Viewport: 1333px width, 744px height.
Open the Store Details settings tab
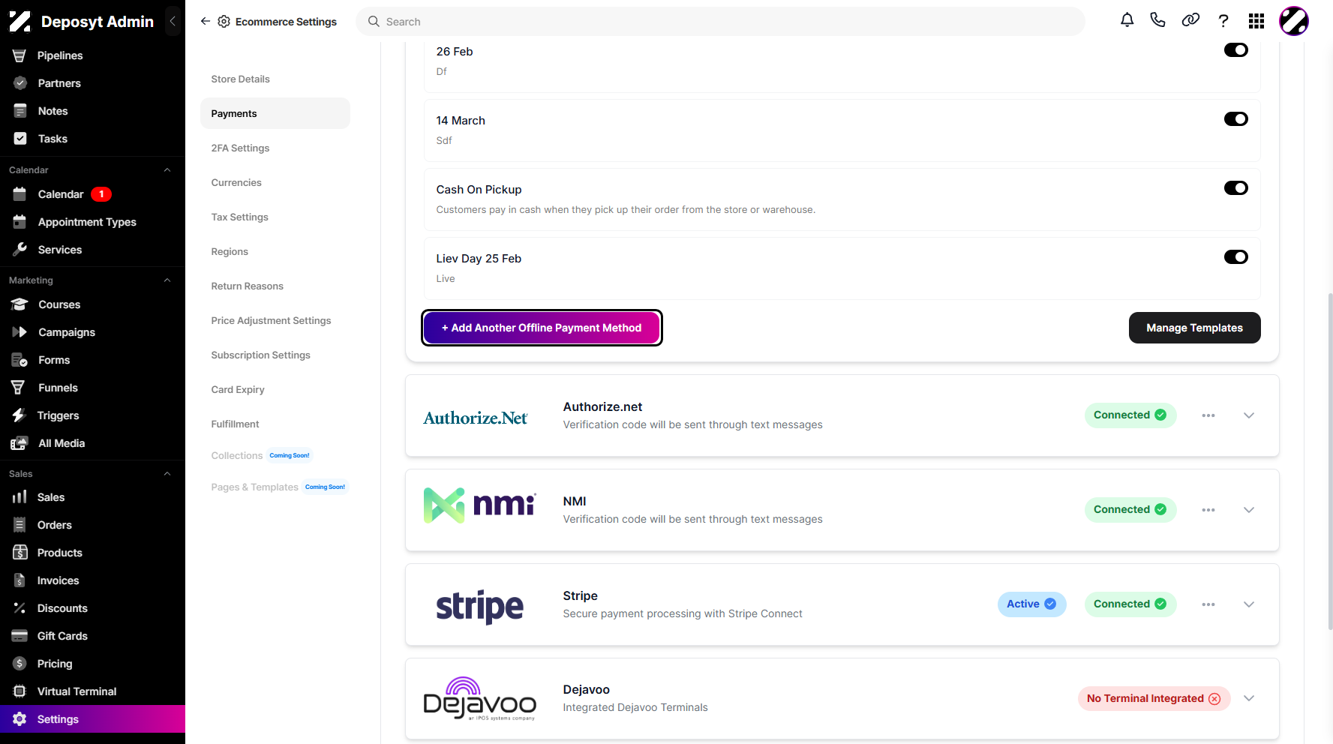point(275,79)
